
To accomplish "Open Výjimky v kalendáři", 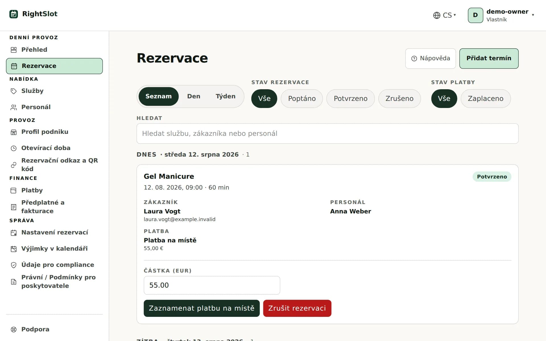I will (54, 249).
